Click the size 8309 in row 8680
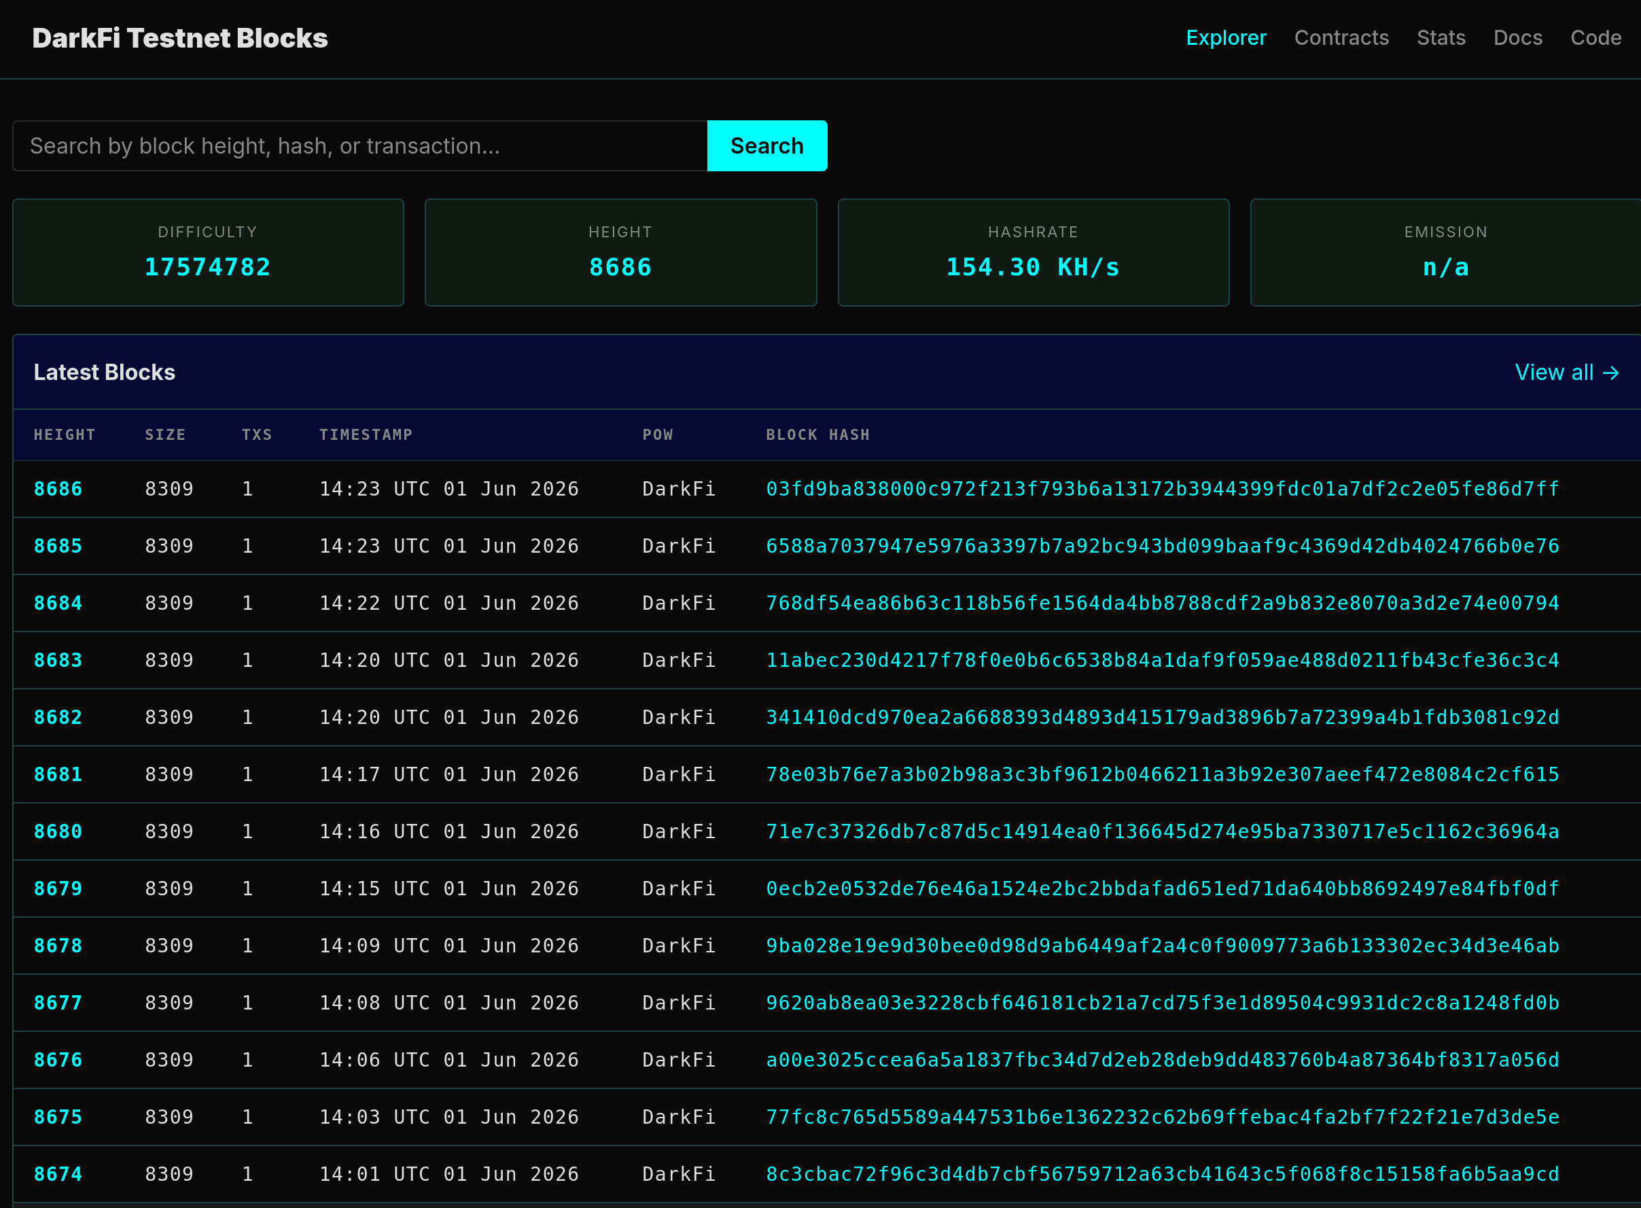The image size is (1641, 1208). [x=169, y=831]
